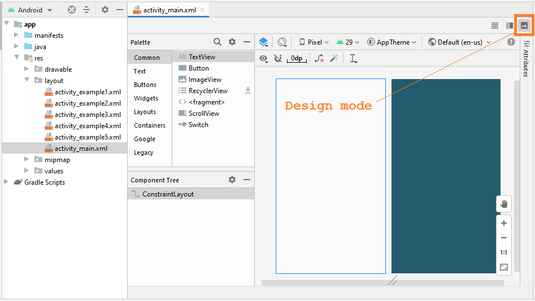Image resolution: width=535 pixels, height=301 pixels.
Task: Expand Gradle Scripts node
Action: [x=6, y=182]
